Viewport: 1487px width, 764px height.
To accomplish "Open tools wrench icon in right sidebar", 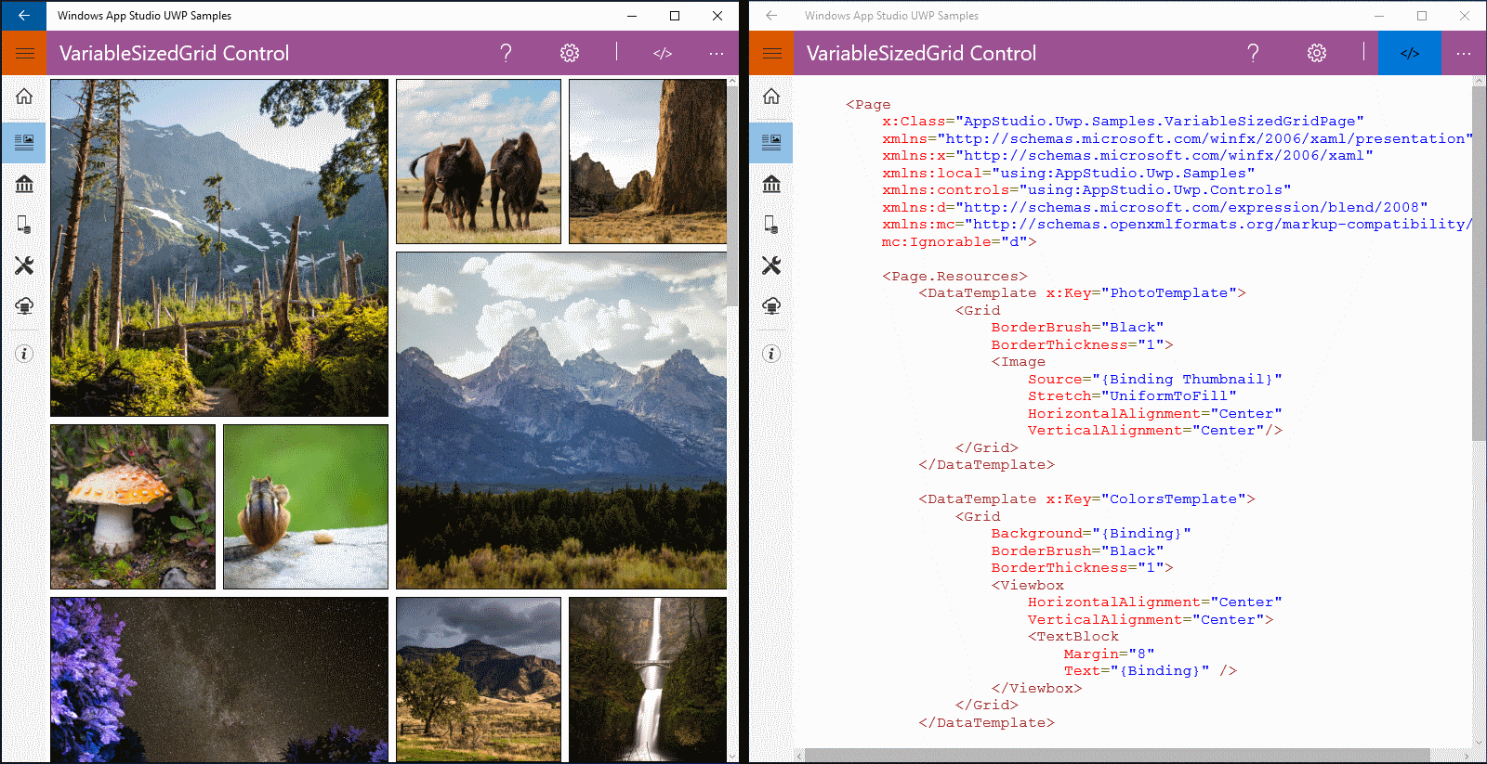I will 771,265.
